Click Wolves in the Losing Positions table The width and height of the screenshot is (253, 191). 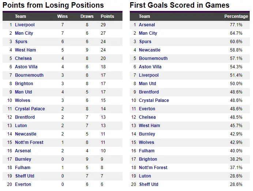point(23,100)
